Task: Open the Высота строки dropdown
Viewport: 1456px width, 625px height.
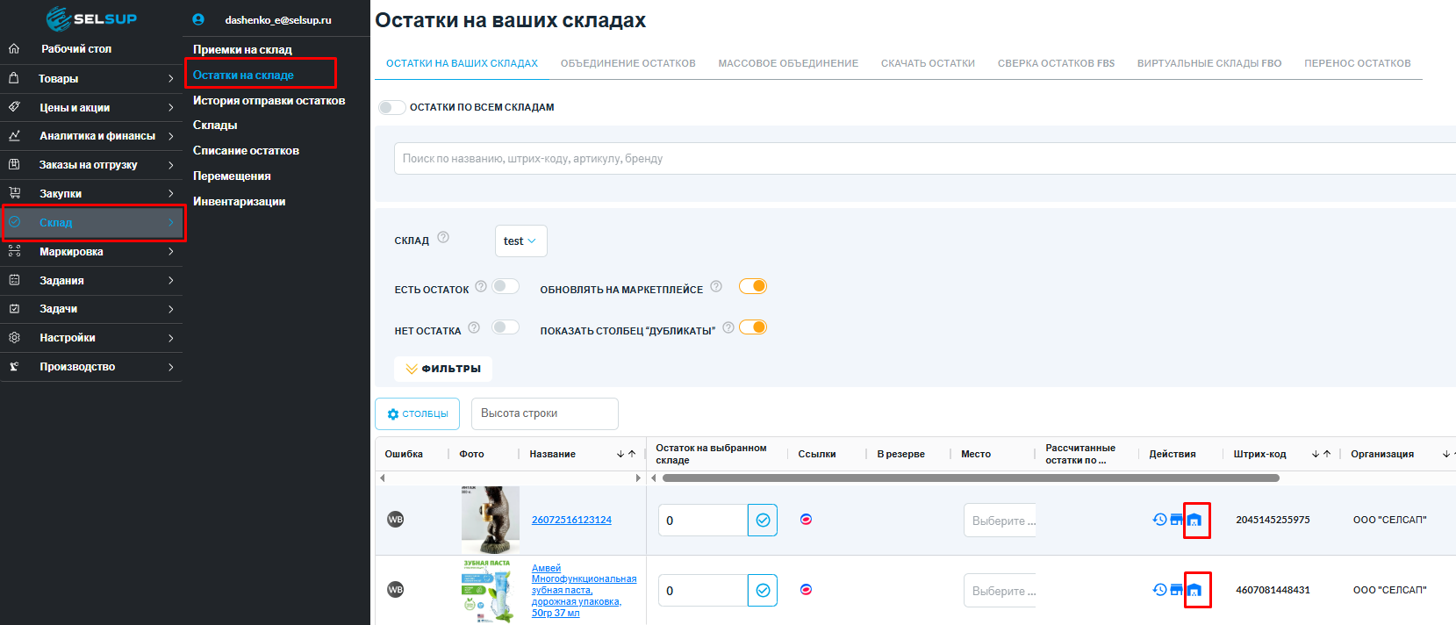Action: 544,413
